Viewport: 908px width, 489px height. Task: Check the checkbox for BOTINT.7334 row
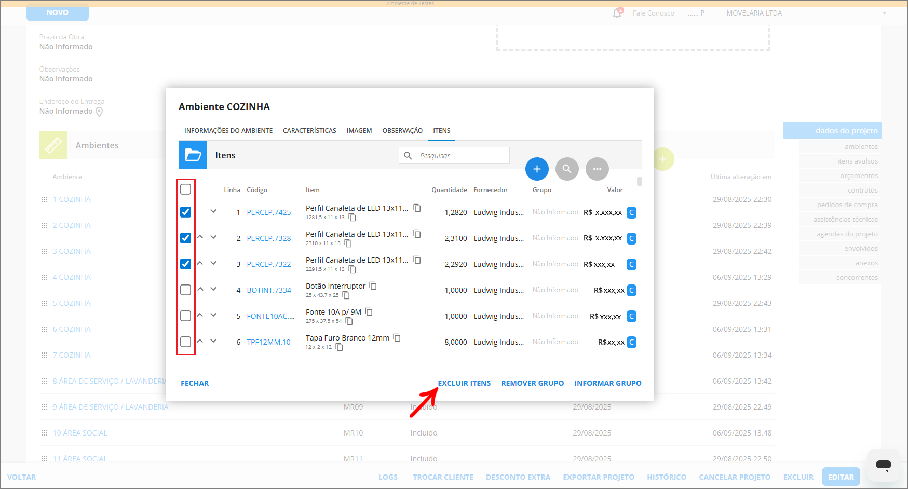tap(185, 290)
